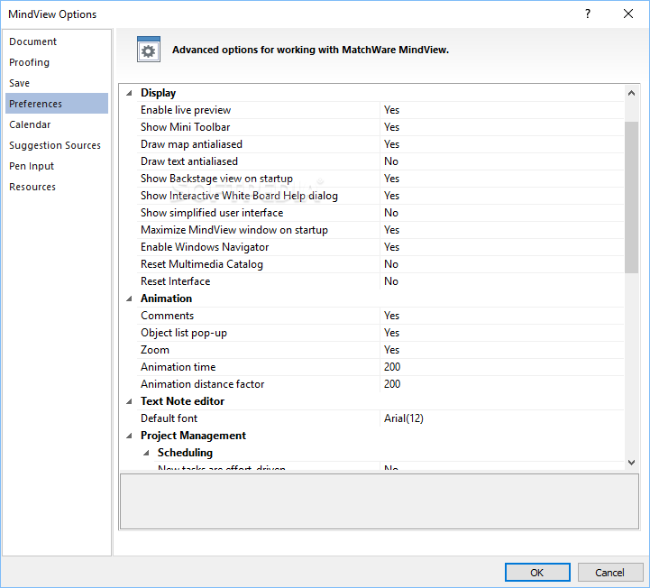The width and height of the screenshot is (650, 588).
Task: Click the scroll up arrow
Action: [x=631, y=93]
